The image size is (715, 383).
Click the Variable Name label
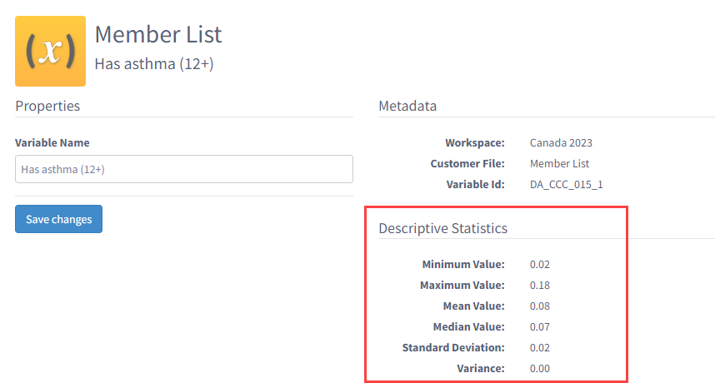coord(52,142)
